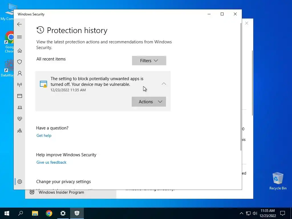Viewport: 292px width, 219px height.
Task: Minimize the Windows Security window
Action: (209, 14)
